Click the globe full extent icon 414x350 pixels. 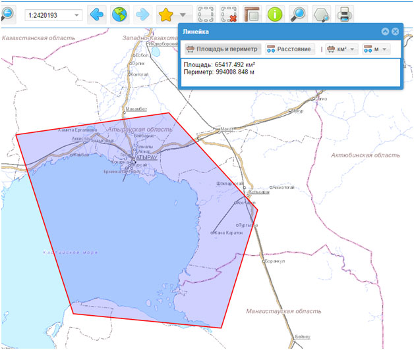(119, 14)
